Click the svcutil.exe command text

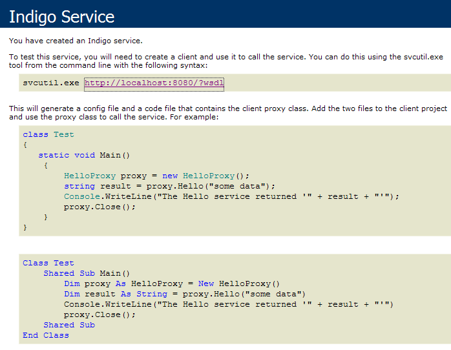[x=51, y=83]
